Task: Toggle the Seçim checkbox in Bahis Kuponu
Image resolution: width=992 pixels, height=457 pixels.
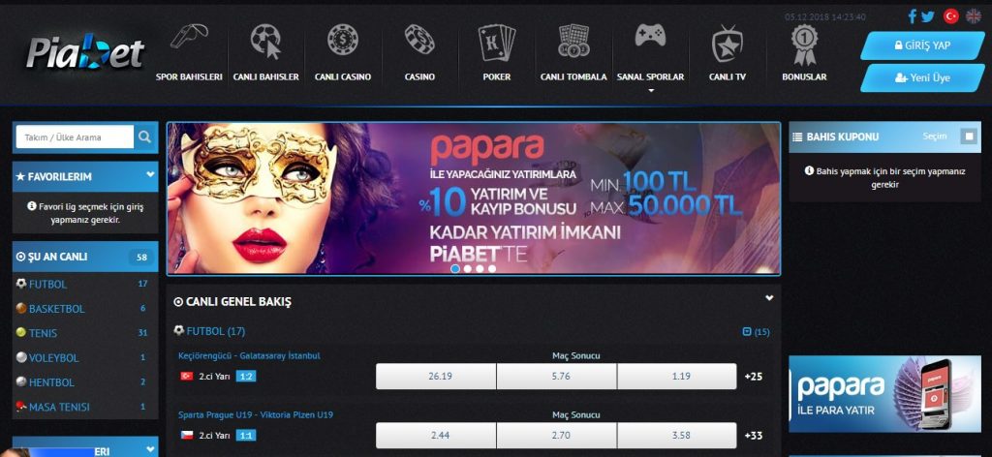Action: (x=968, y=137)
